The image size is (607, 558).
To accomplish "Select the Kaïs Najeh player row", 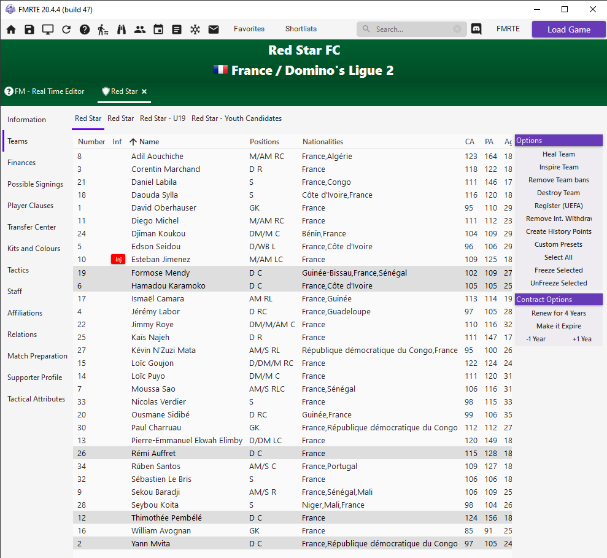I will tap(292, 337).
